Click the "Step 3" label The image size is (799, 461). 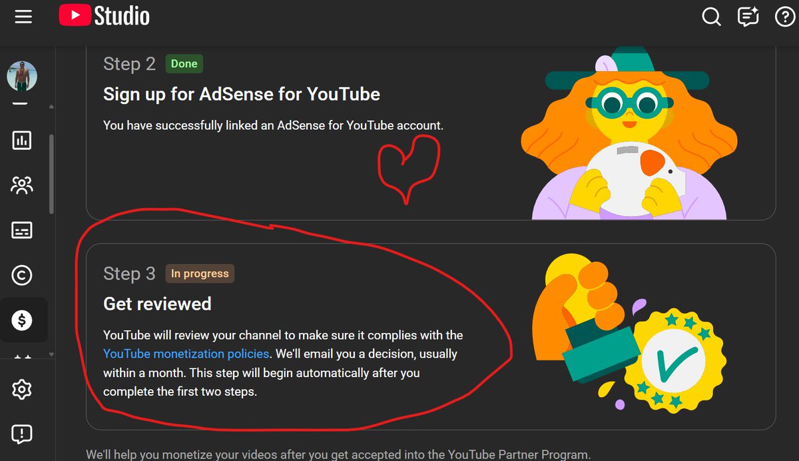129,274
